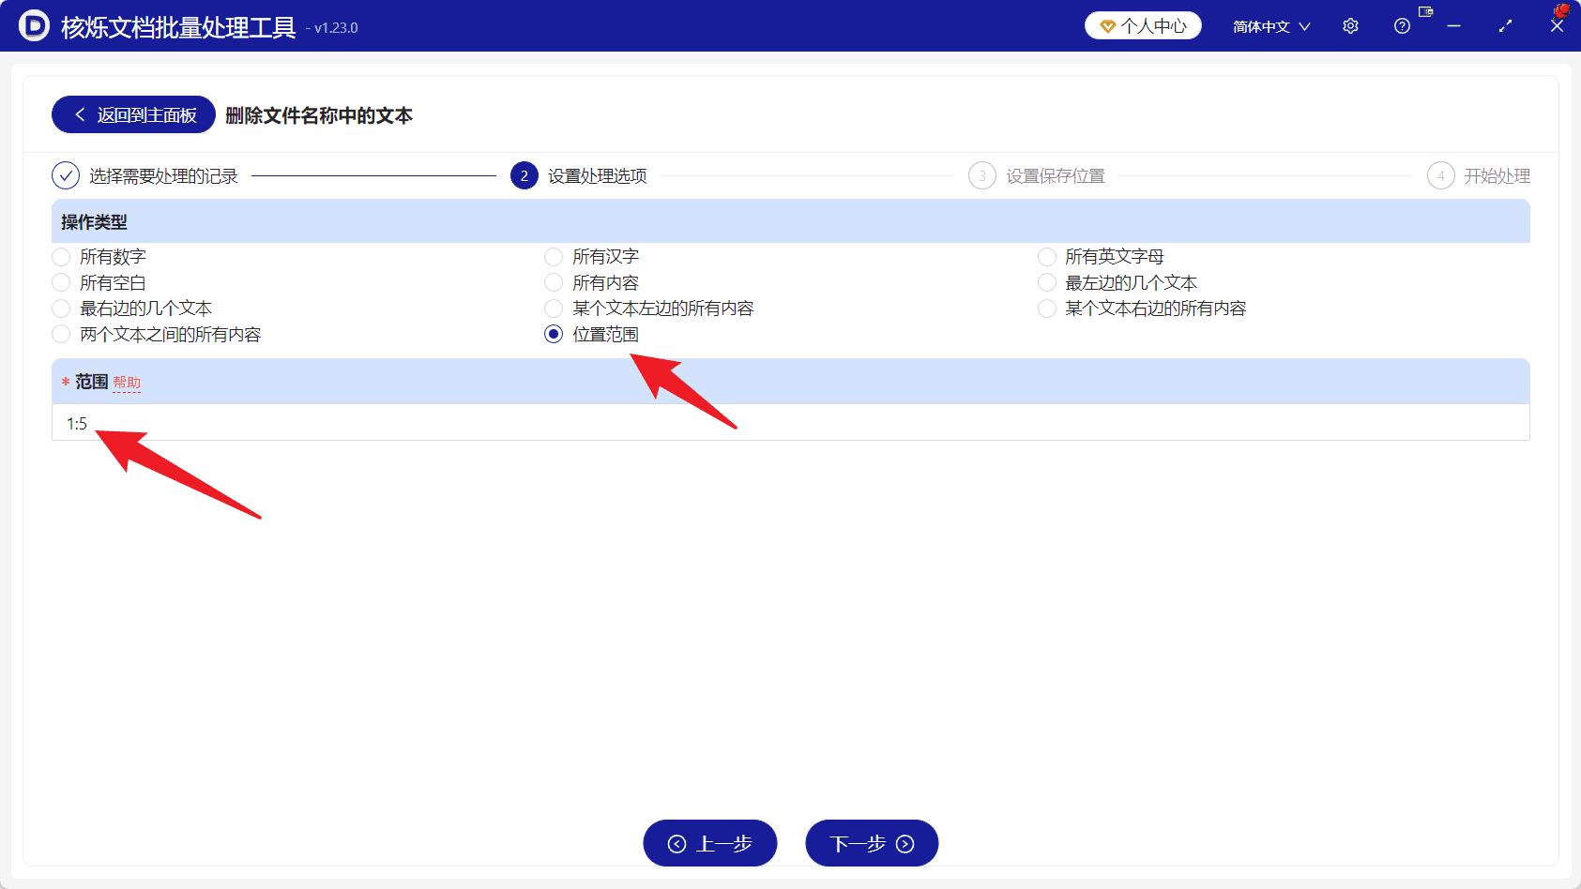Close the application window
1581x889 pixels.
(x=1557, y=26)
